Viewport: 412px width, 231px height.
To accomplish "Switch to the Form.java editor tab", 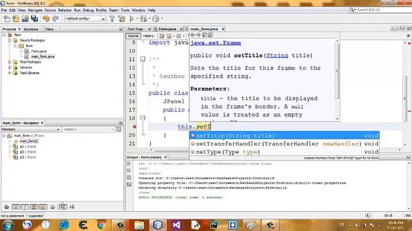I will pos(167,29).
